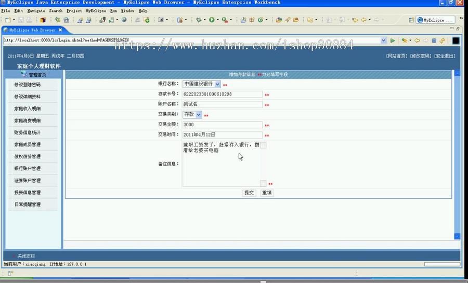Click the 修改密码 link in header
The image size is (468, 283).
pyautogui.click(x=421, y=56)
